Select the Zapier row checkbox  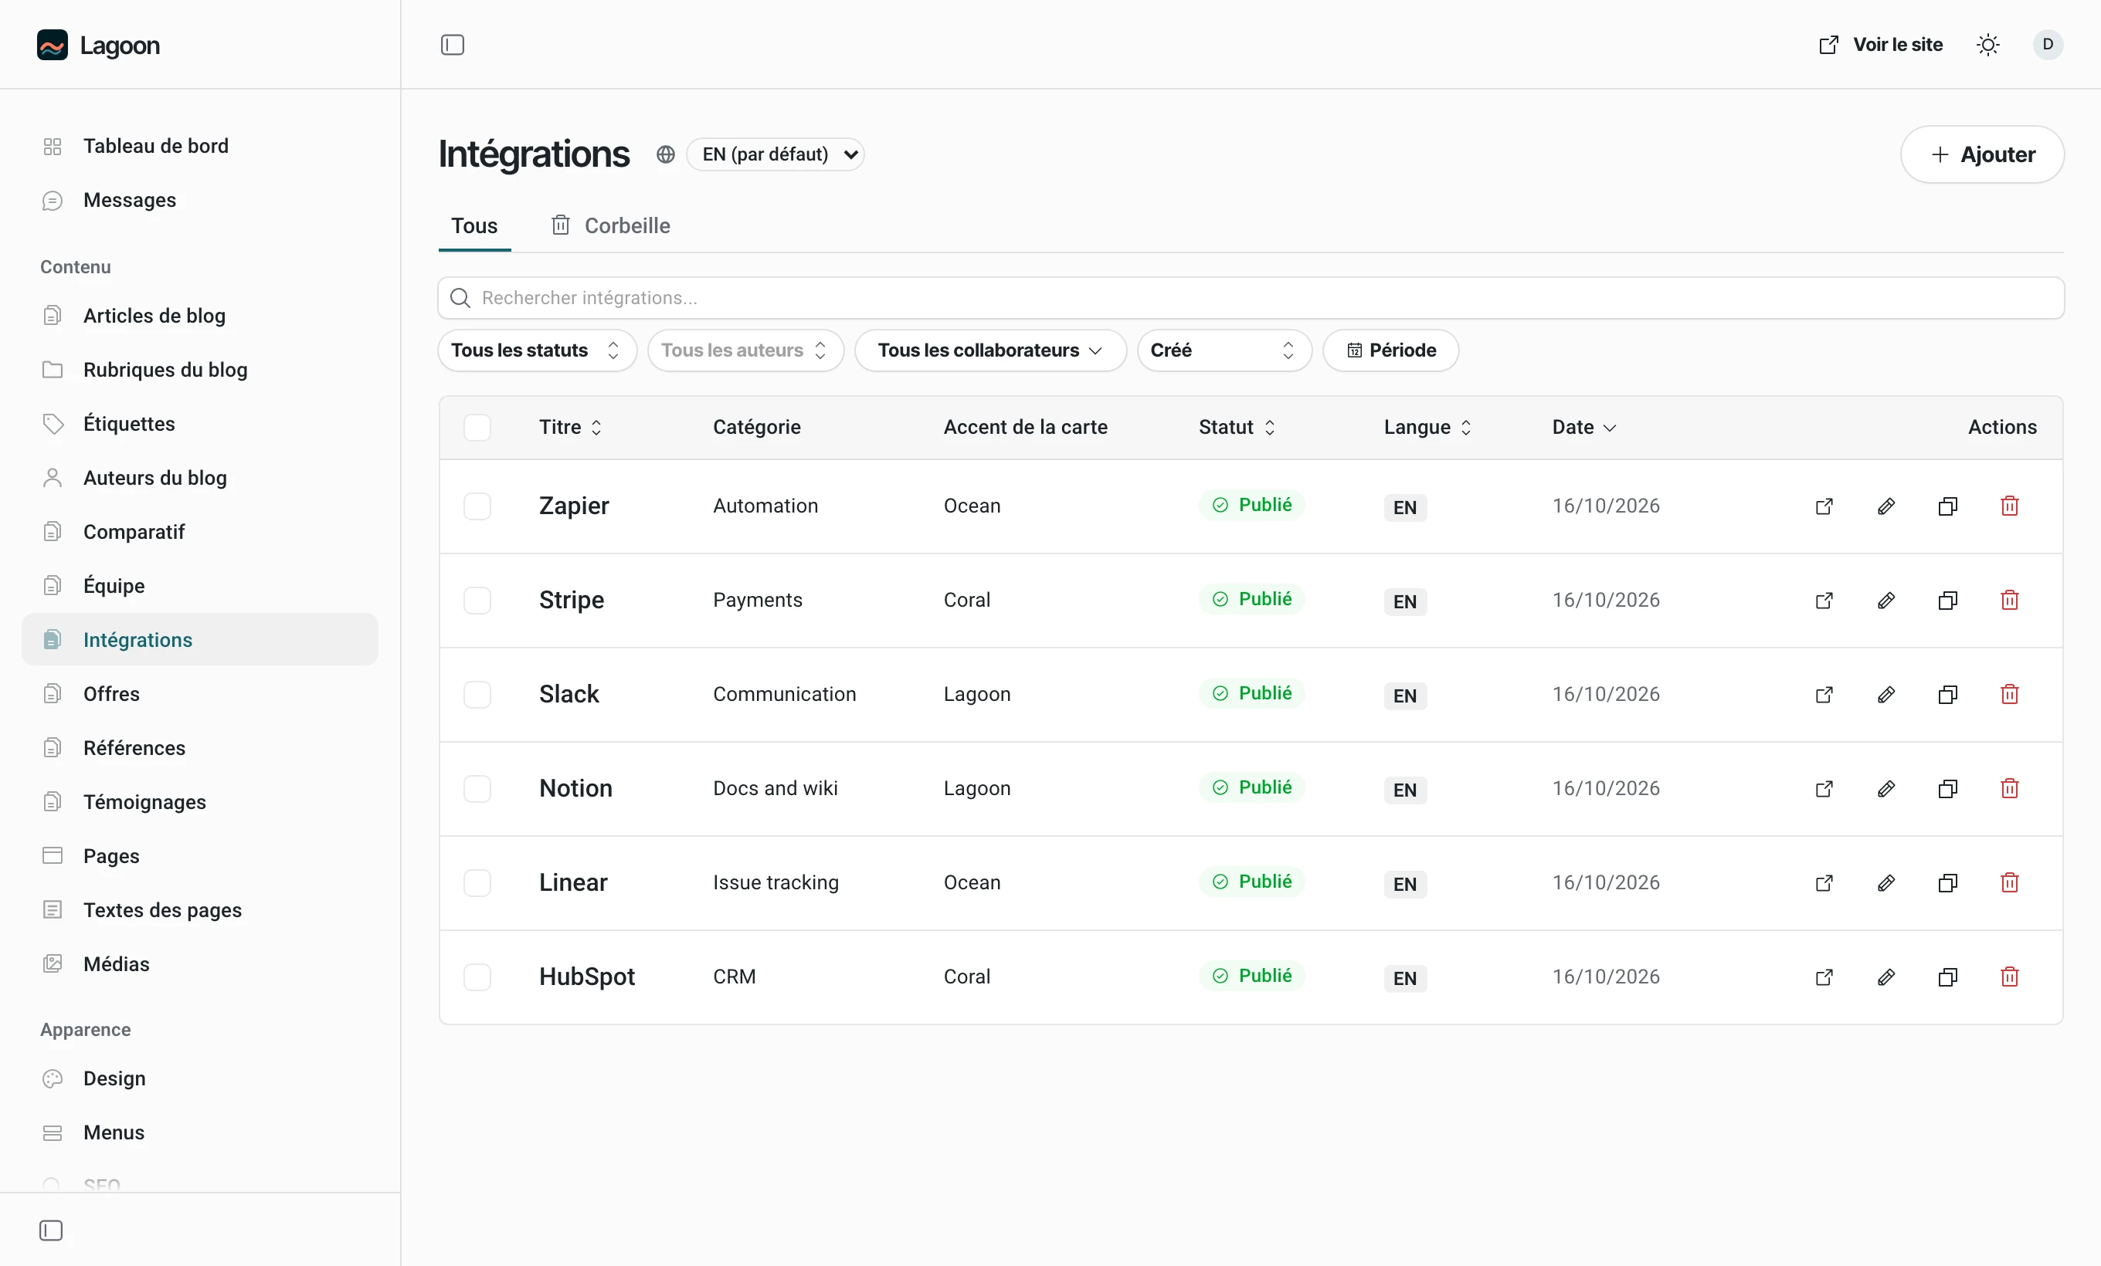[477, 506]
